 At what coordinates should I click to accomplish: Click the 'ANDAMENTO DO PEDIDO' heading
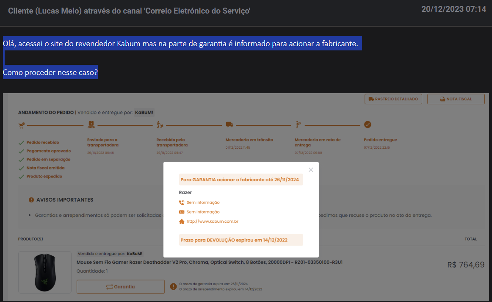[46, 112]
